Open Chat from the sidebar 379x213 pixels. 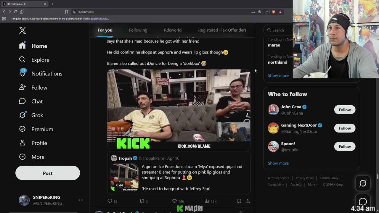[x=31, y=101]
